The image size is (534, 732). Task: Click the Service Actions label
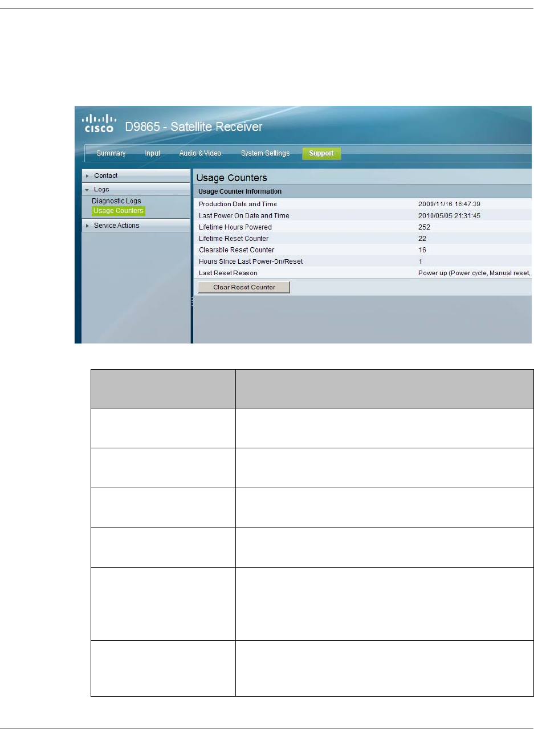pos(116,226)
